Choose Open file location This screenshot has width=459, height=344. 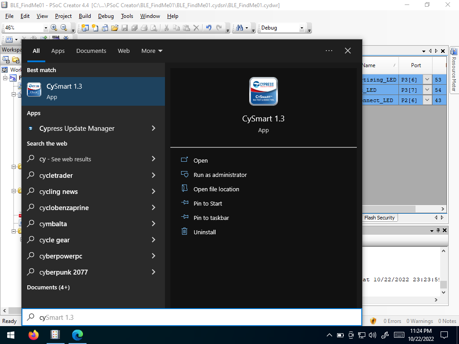(x=216, y=189)
